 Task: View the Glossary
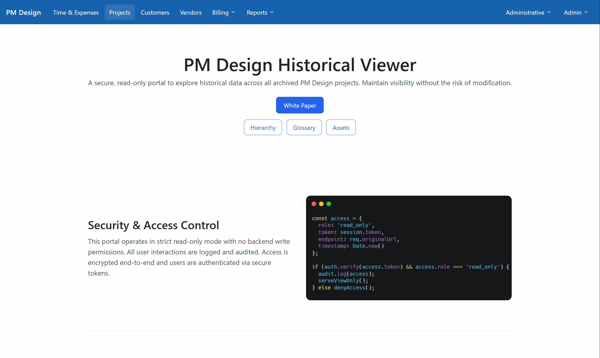[304, 127]
